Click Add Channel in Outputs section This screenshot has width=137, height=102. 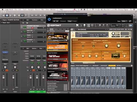tap(95, 65)
